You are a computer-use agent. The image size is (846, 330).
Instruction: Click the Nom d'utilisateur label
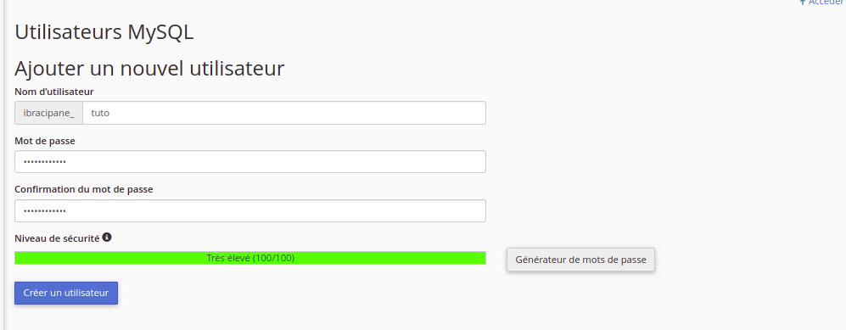pos(54,92)
